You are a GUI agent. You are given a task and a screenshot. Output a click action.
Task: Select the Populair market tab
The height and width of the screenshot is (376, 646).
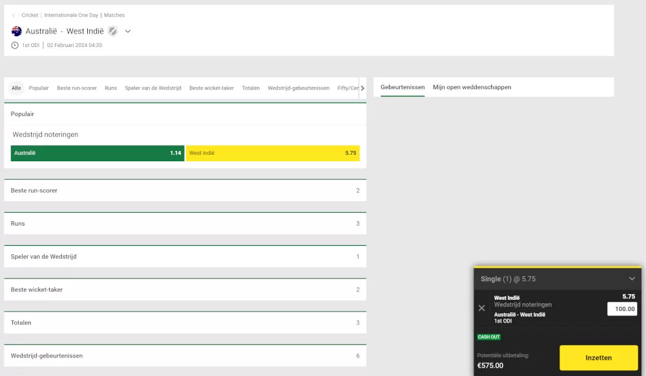pyautogui.click(x=39, y=88)
